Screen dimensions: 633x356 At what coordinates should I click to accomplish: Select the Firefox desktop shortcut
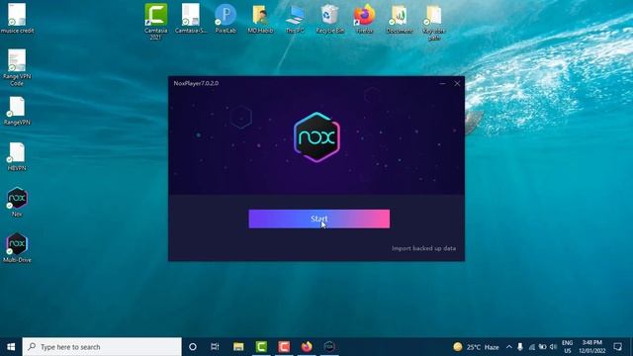coord(364,19)
